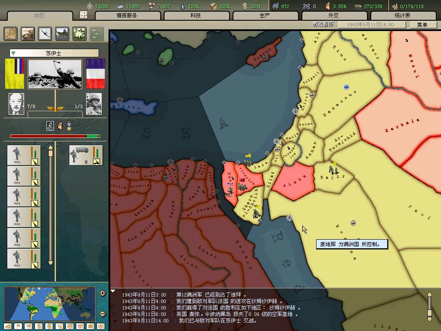Click the red-green battle progress bar
Screen dimensions: 441x331
point(55,136)
